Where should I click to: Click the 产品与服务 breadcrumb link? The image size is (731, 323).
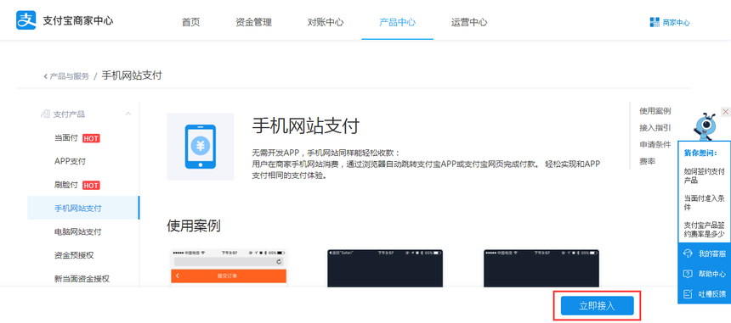pos(69,76)
